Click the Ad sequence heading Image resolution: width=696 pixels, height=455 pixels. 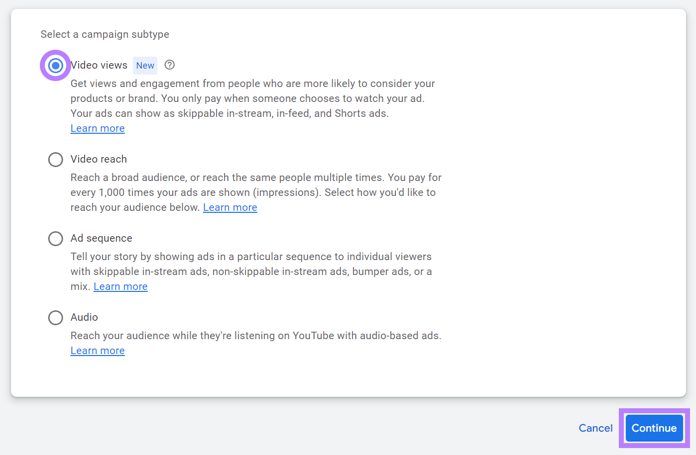101,238
